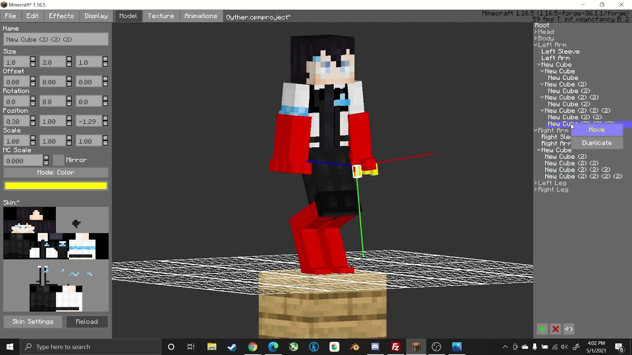Click the Position X field showing 0.30
Screen dimensions: 632x355
click(16, 121)
